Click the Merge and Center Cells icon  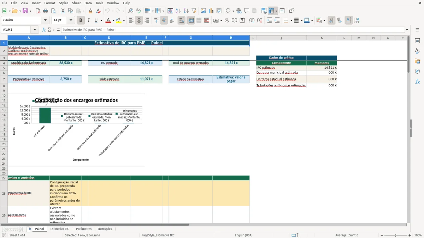pos(191,20)
